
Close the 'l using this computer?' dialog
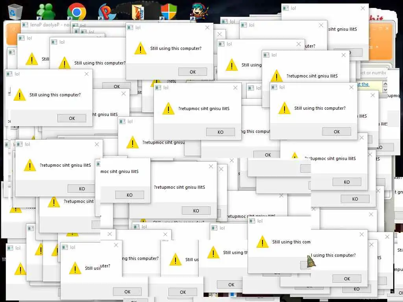(x=362, y=234)
